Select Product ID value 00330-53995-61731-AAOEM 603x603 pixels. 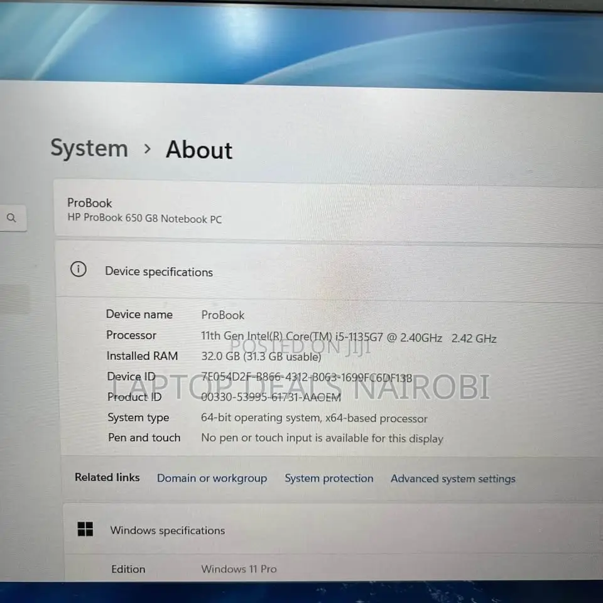tap(271, 397)
